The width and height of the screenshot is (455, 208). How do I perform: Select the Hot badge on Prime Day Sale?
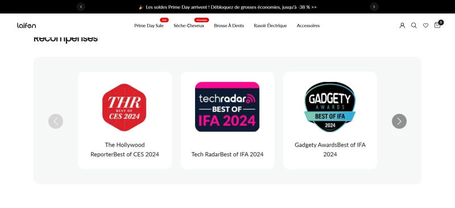pyautogui.click(x=164, y=20)
